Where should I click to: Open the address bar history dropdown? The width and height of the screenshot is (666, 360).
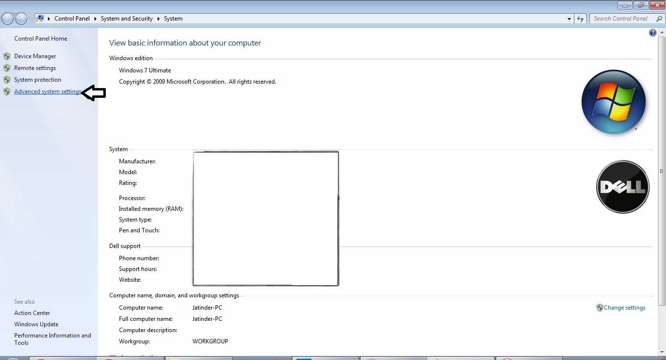tap(569, 18)
